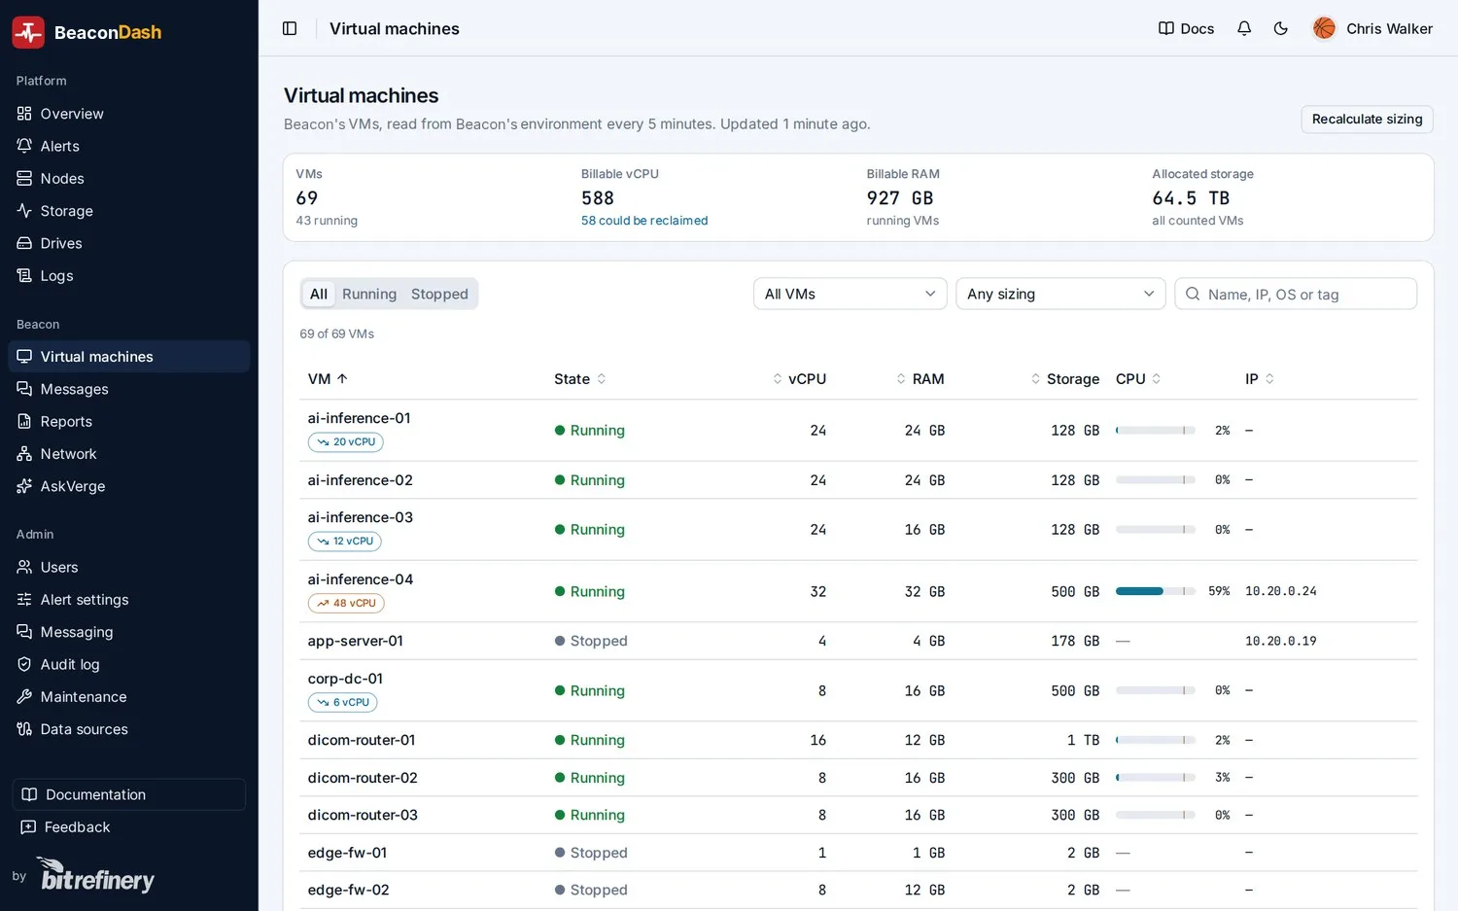The image size is (1458, 911).
Task: Click the Messages sidebar icon
Action: click(x=24, y=389)
